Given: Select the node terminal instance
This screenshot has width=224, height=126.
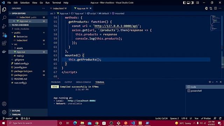Looking at the screenshot, I should coord(204,87).
